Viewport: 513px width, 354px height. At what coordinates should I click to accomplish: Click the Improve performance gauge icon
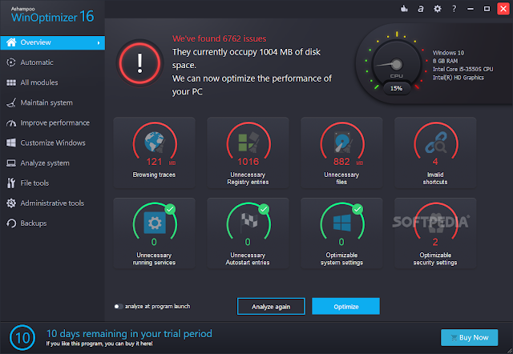pyautogui.click(x=11, y=123)
